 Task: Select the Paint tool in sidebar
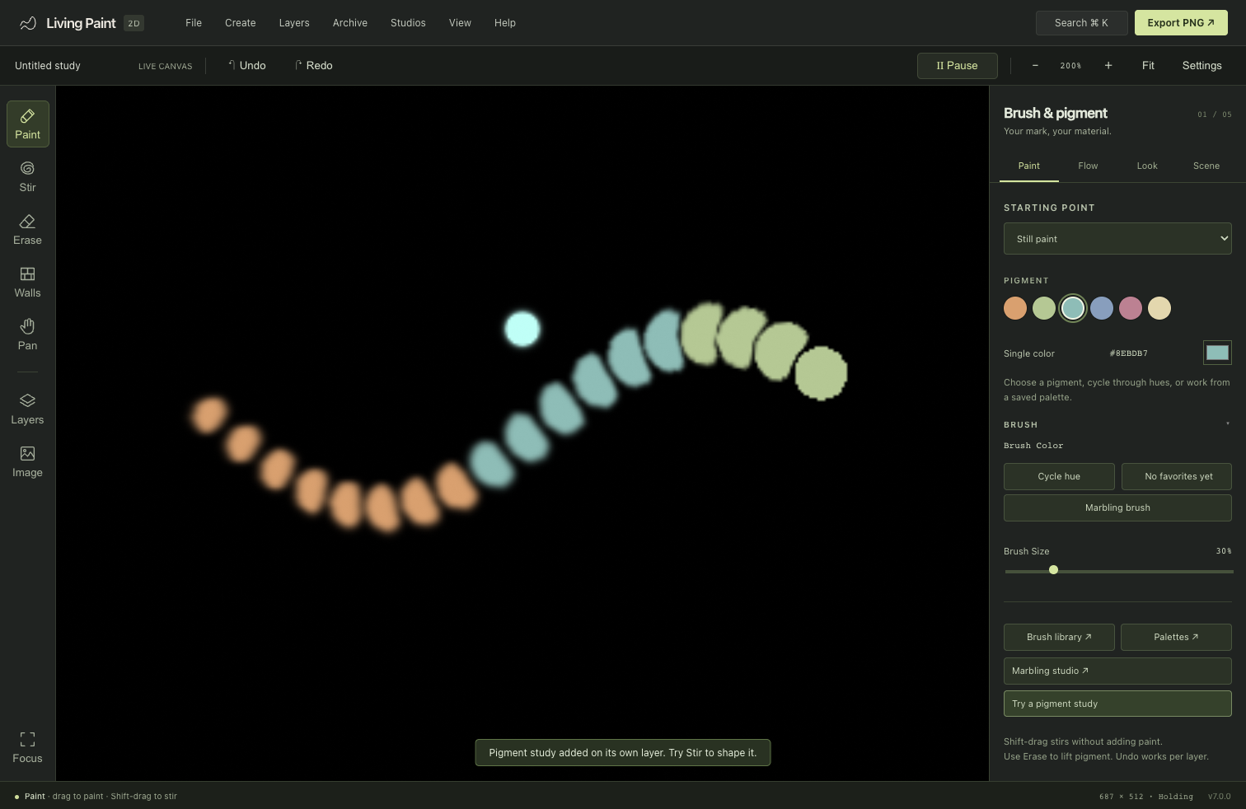[28, 124]
